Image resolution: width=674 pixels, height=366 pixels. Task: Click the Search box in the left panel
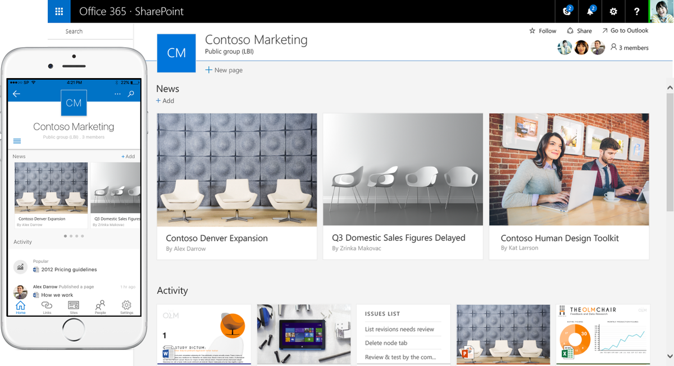pos(90,31)
